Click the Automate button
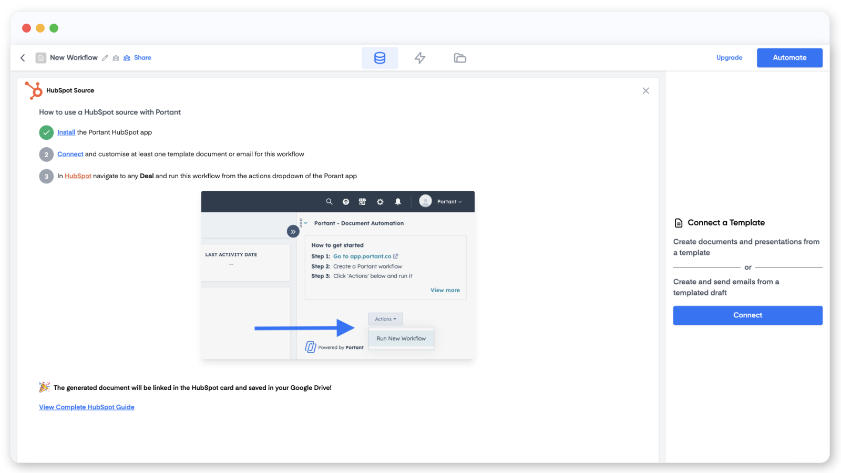Image resolution: width=841 pixels, height=473 pixels. [789, 58]
